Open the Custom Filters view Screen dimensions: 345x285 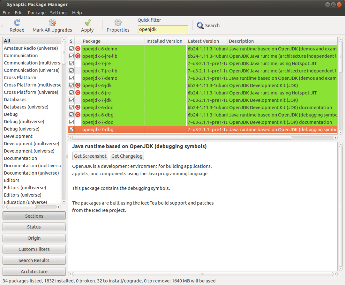pos(34,249)
